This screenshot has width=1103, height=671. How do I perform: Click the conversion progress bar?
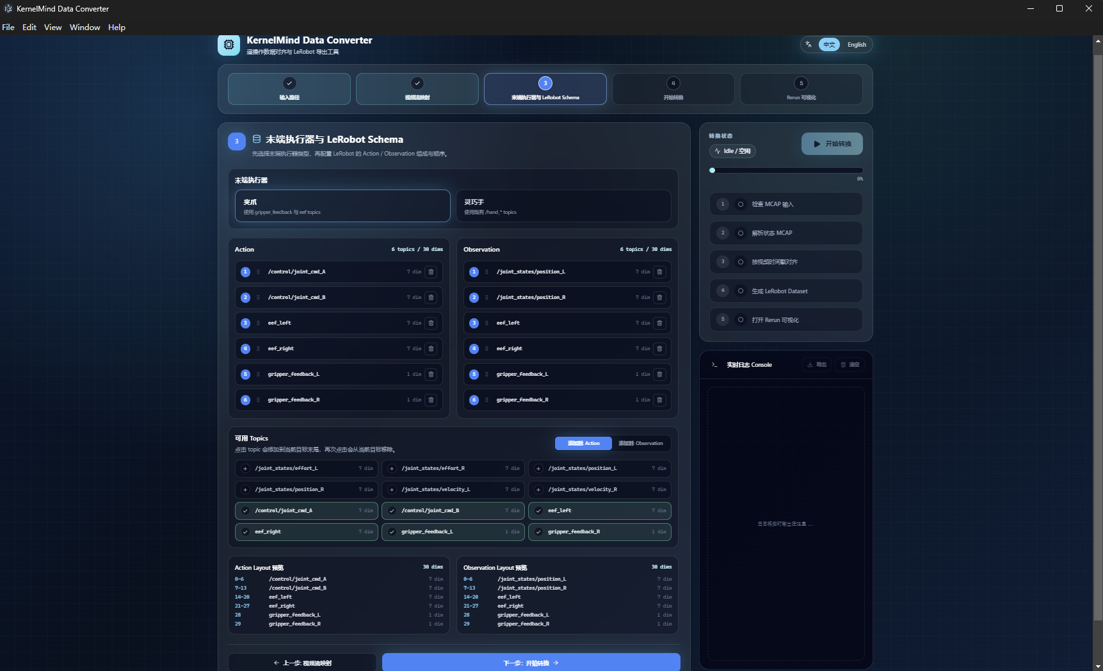pyautogui.click(x=785, y=170)
